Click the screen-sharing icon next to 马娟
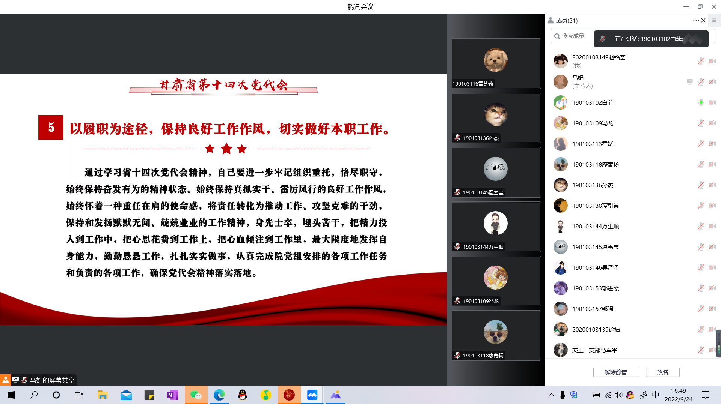 pyautogui.click(x=690, y=82)
